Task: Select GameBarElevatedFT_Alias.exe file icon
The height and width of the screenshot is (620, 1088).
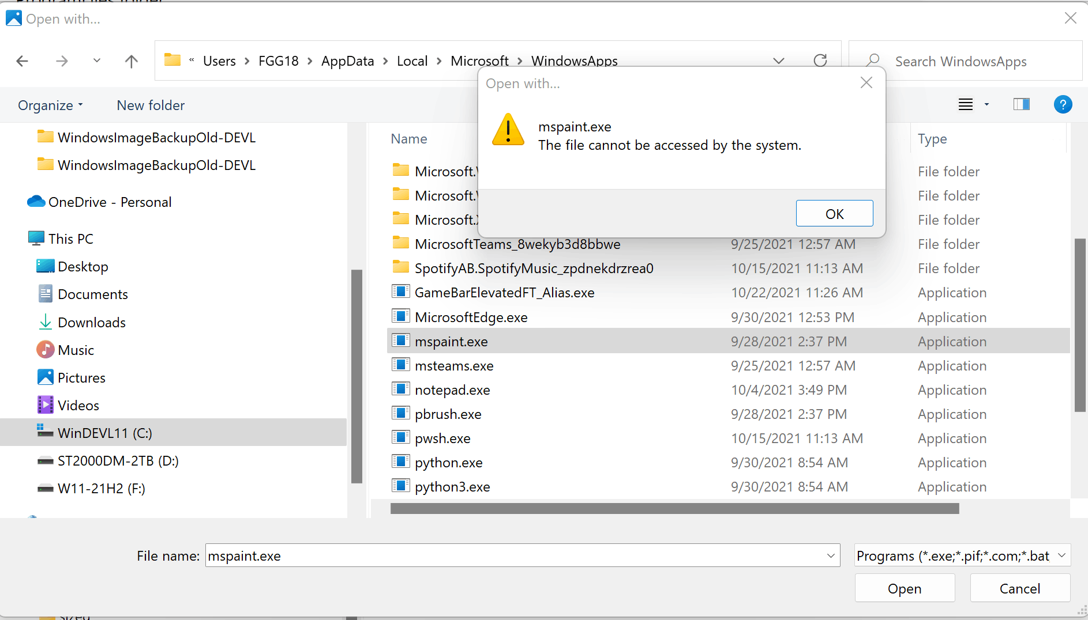Action: coord(400,292)
